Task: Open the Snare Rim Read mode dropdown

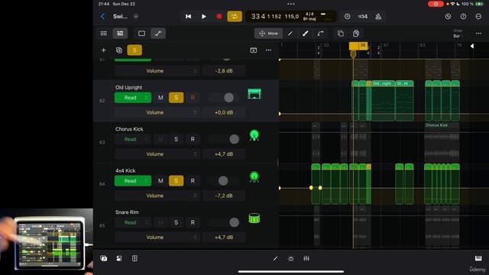Action: (x=133, y=222)
